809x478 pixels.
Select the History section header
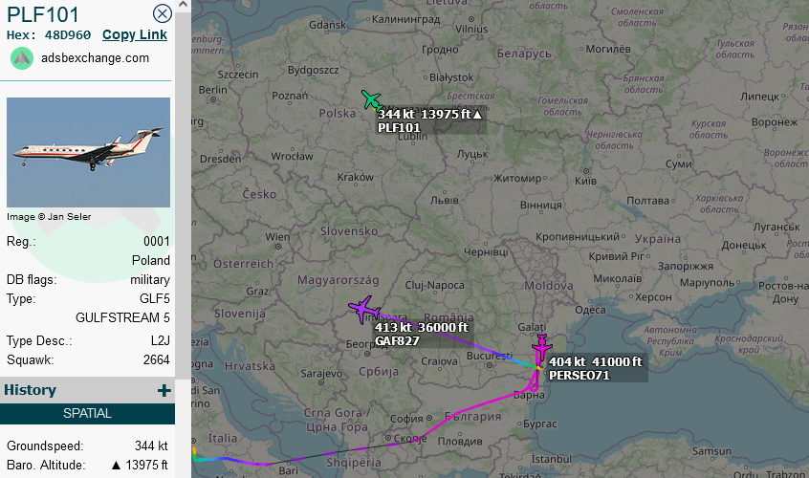(87, 390)
